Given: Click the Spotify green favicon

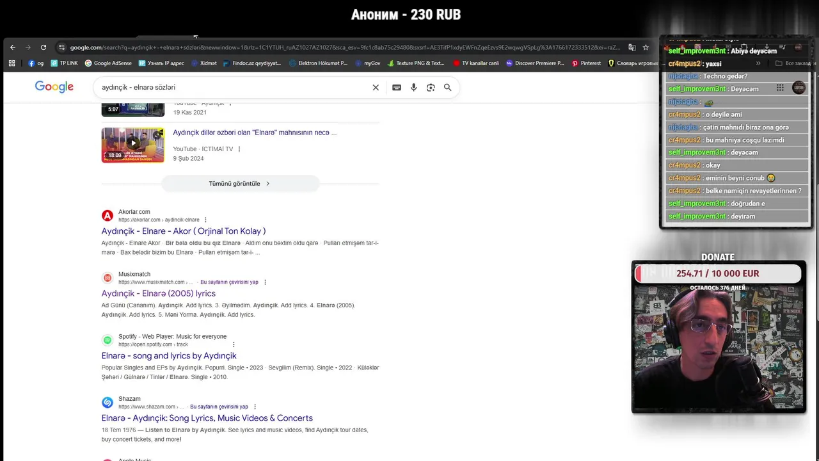Looking at the screenshot, I should (107, 341).
